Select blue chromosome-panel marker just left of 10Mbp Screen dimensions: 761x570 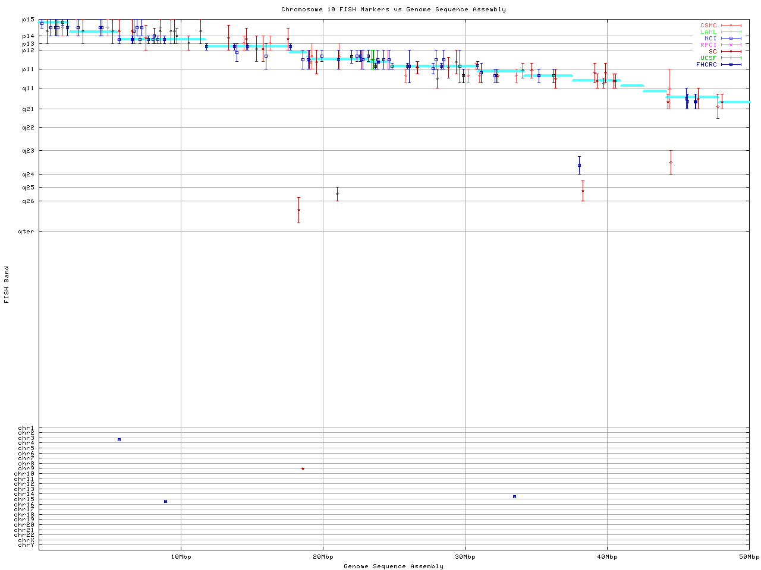click(165, 501)
